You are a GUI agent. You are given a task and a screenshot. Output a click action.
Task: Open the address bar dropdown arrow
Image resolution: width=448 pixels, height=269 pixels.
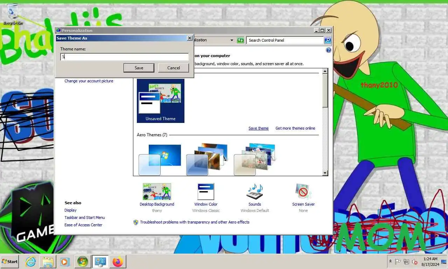click(x=232, y=40)
